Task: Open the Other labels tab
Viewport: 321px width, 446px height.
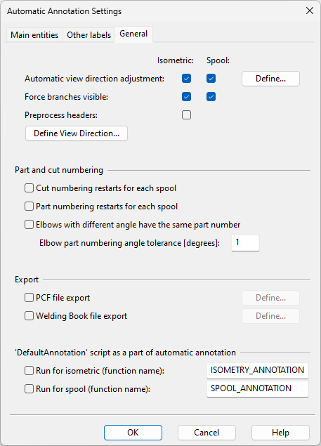Action: [89, 35]
